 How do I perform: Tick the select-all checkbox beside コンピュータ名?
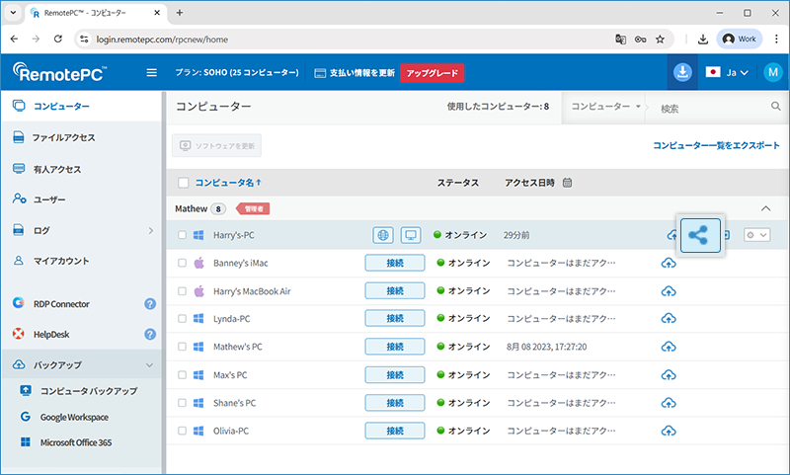click(184, 183)
